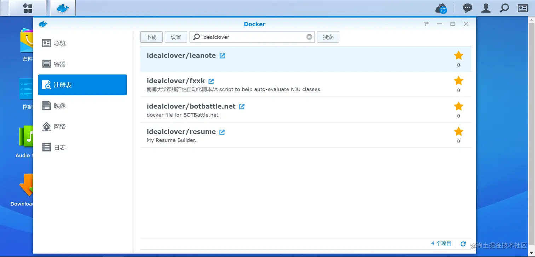Open idealclover/leanote external link icon

point(222,56)
